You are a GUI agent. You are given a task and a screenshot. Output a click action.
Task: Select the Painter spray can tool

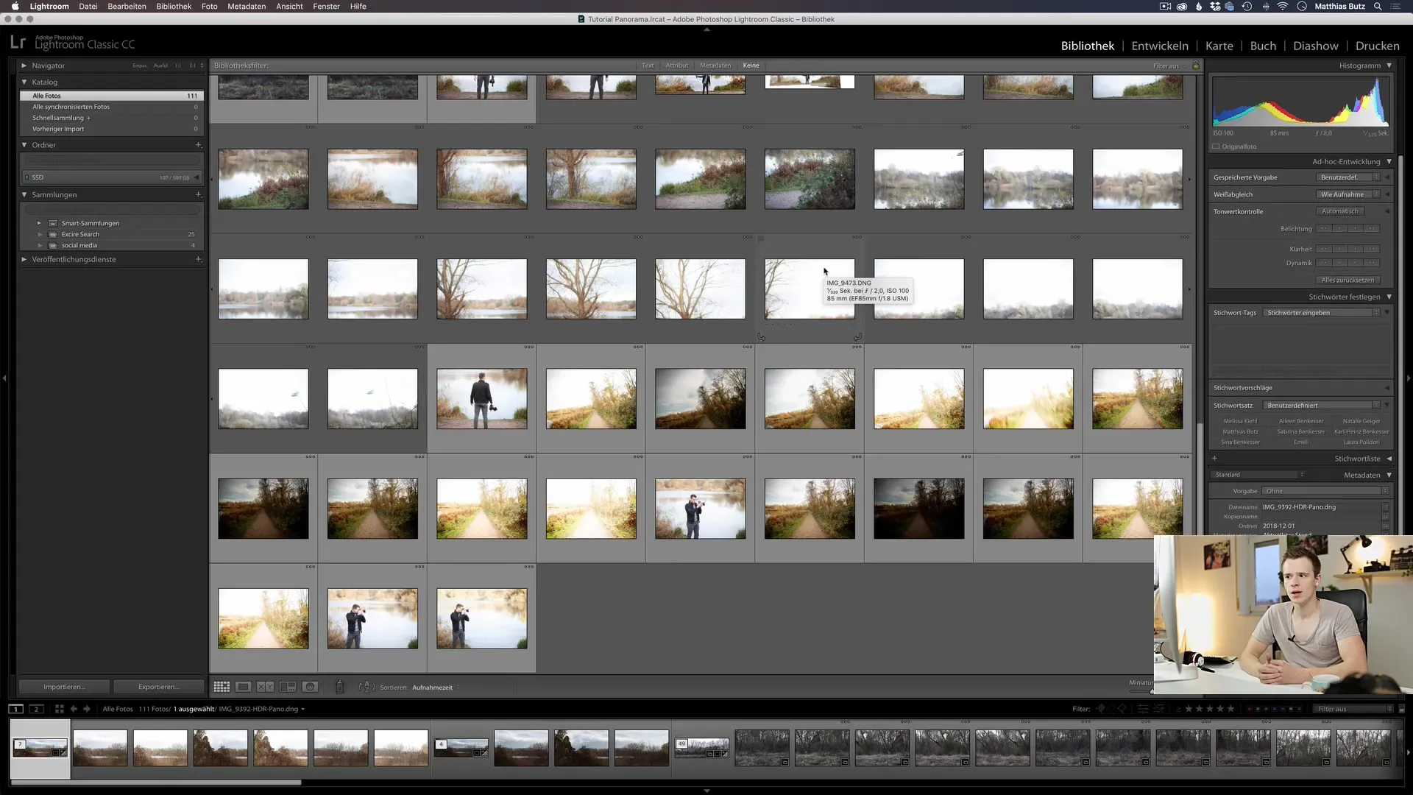click(x=339, y=687)
